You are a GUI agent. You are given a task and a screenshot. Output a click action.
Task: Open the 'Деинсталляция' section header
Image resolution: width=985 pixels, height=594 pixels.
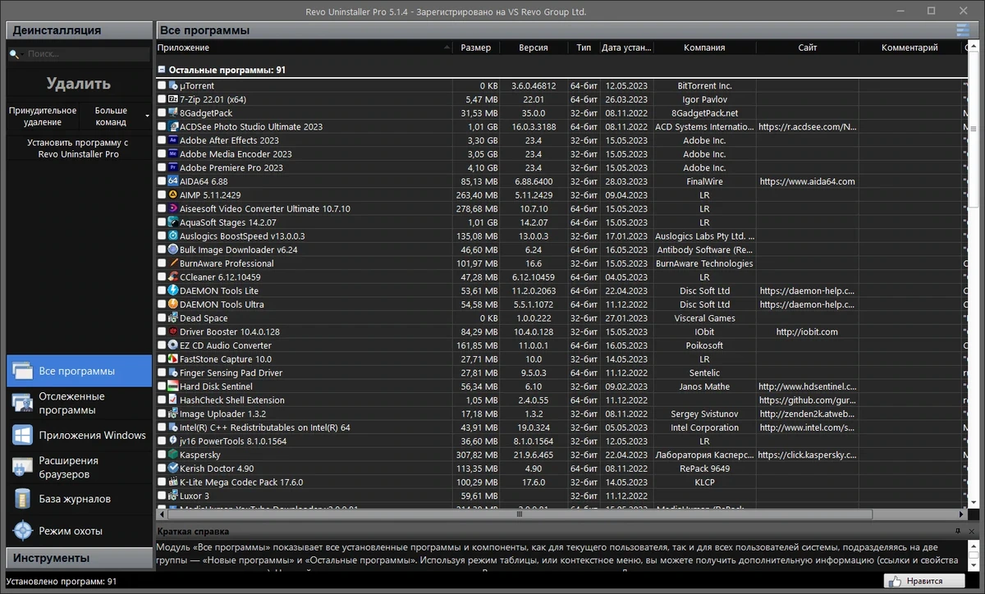click(79, 30)
